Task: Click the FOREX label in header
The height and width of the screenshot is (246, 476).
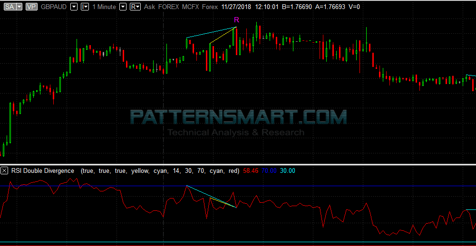Action: 168,7
